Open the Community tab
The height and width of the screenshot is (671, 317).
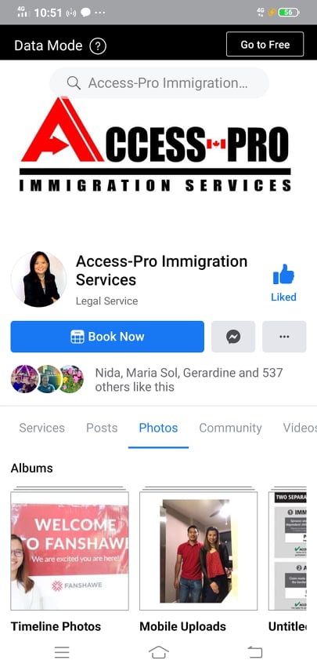tap(230, 428)
